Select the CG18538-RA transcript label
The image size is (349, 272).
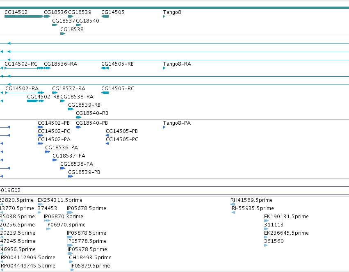[x=77, y=97]
